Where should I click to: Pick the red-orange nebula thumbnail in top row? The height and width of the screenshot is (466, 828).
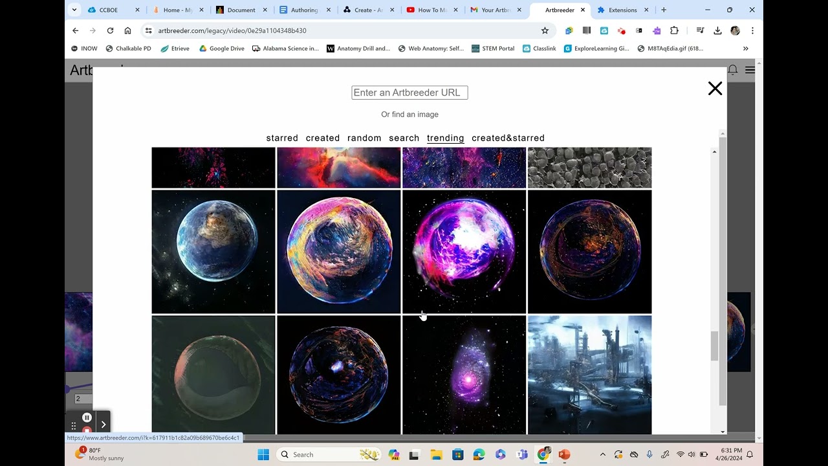[339, 168]
